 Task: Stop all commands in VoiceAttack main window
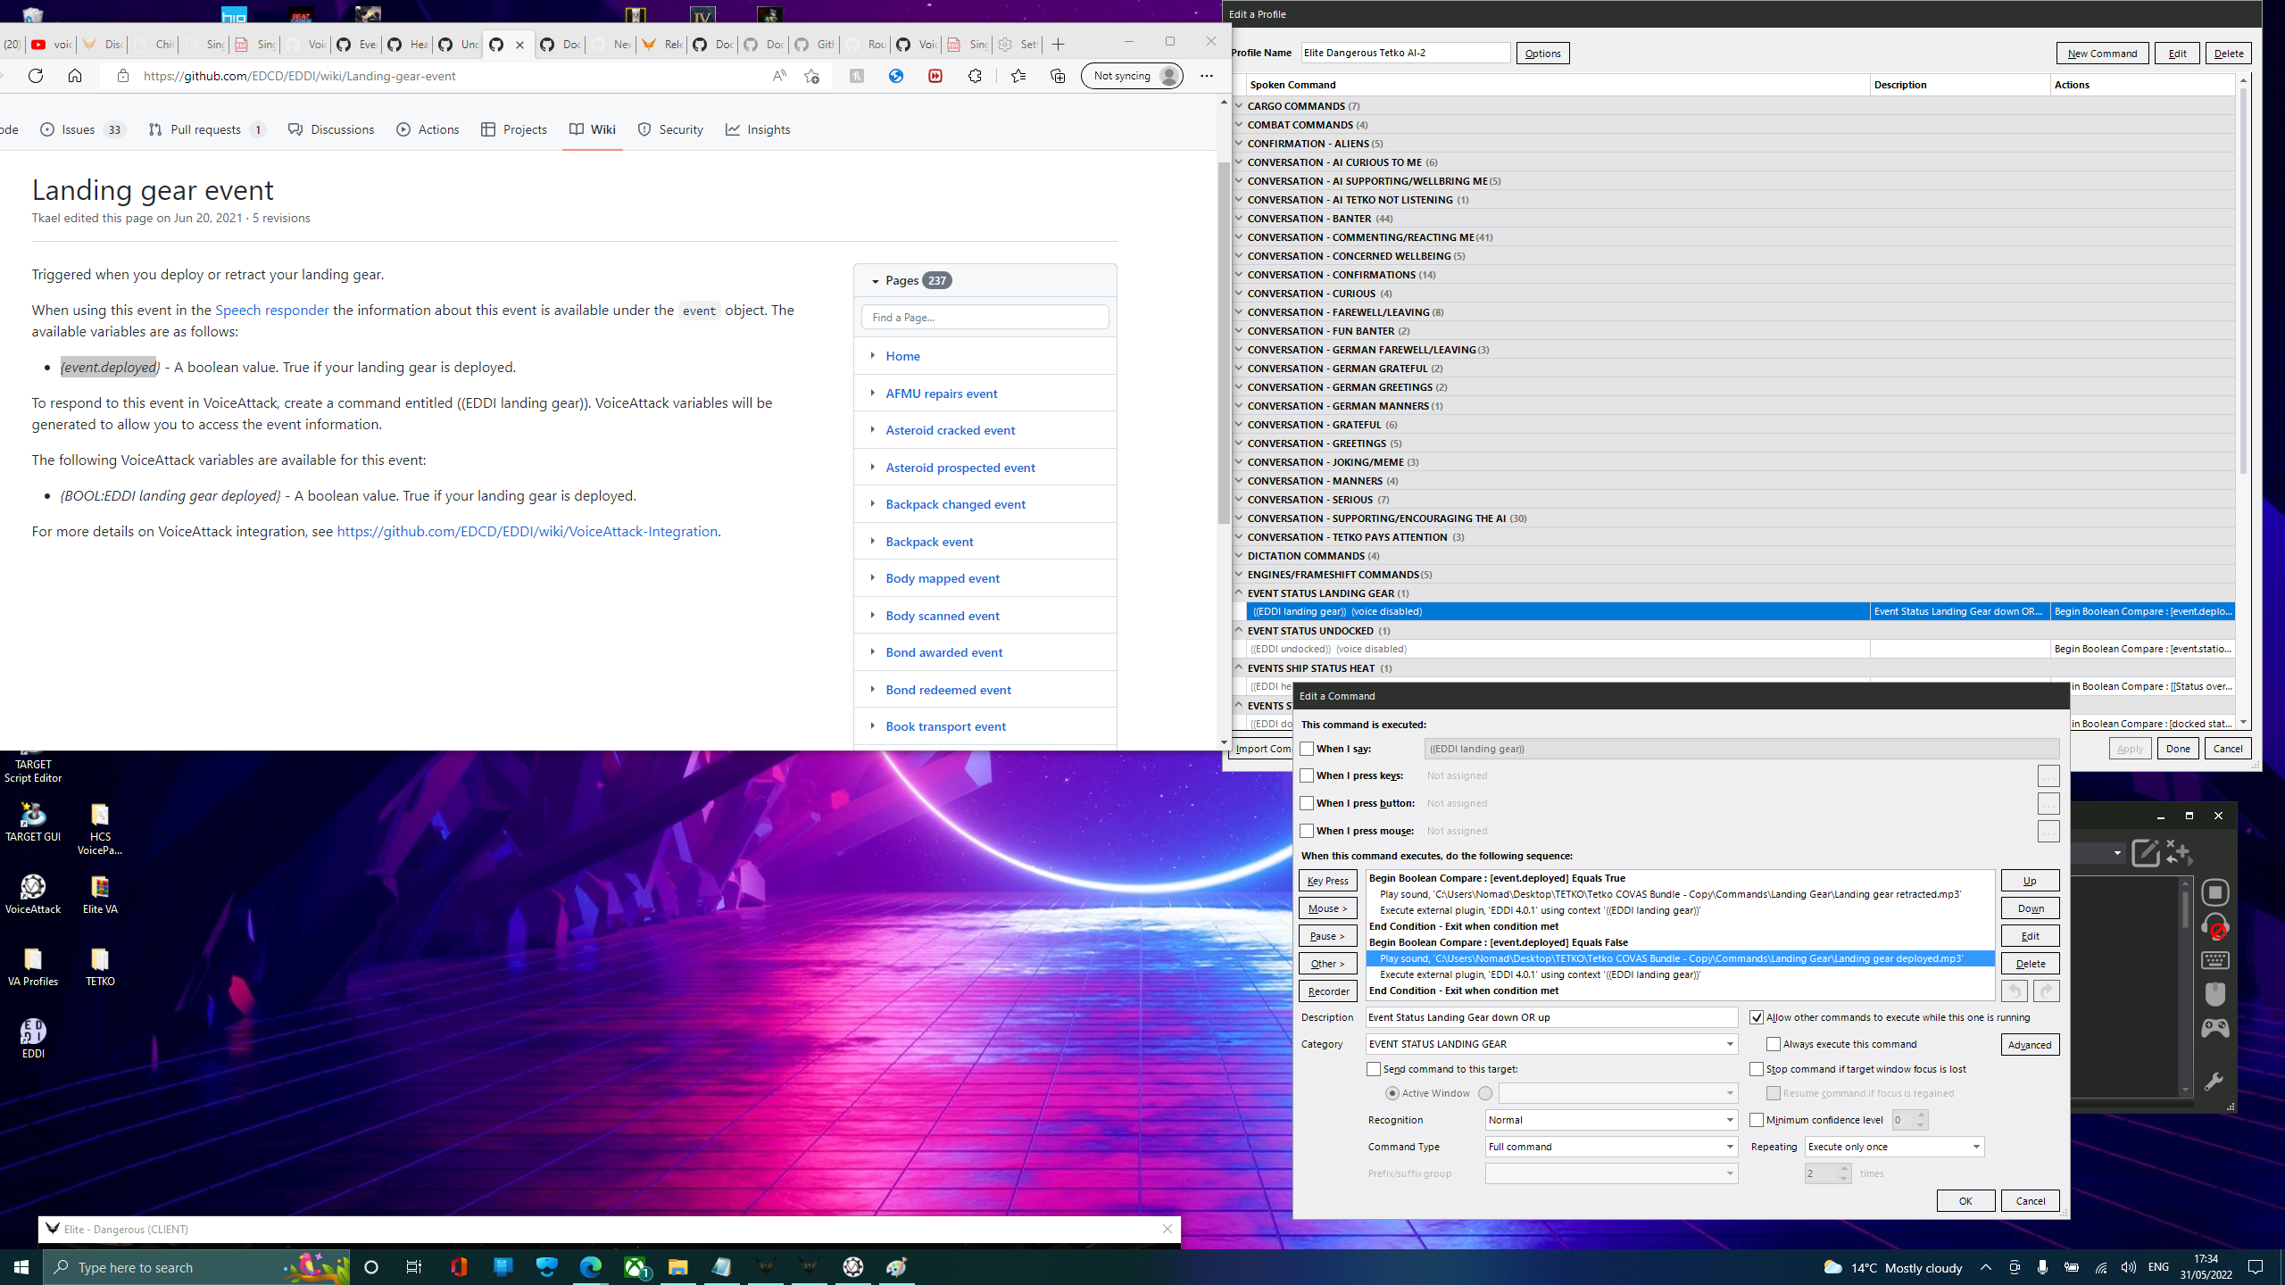(2215, 892)
